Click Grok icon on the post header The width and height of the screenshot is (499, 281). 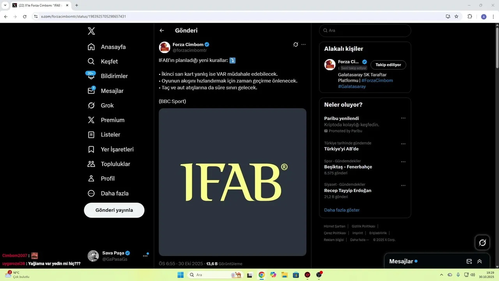(x=296, y=44)
